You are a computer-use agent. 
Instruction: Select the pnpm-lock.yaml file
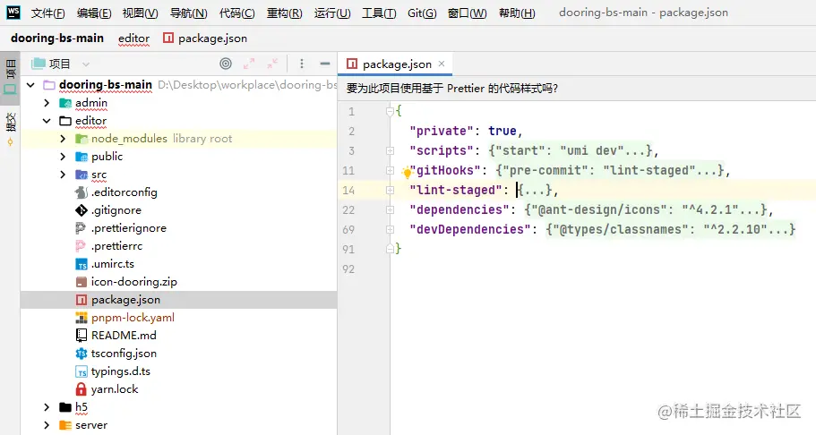125,318
